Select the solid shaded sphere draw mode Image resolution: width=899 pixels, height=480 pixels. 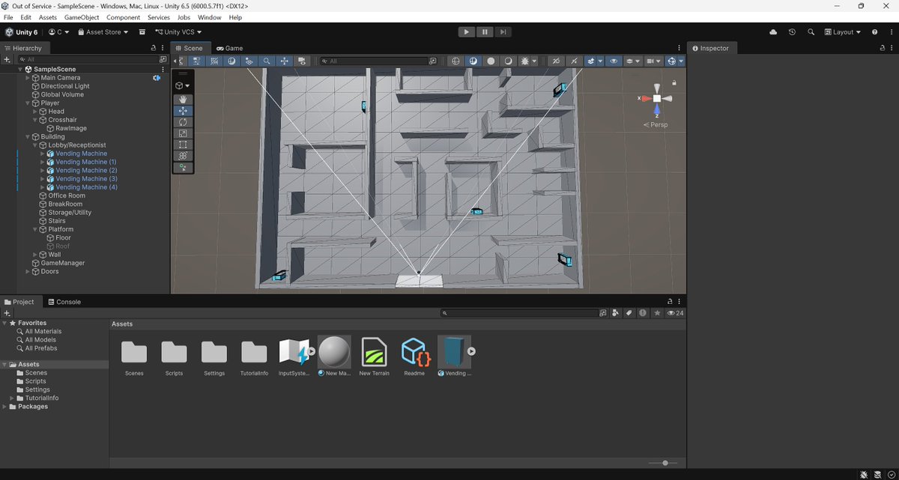point(491,61)
